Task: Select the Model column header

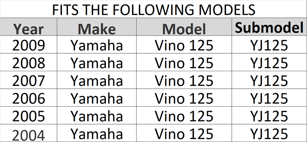Action: tap(184, 27)
